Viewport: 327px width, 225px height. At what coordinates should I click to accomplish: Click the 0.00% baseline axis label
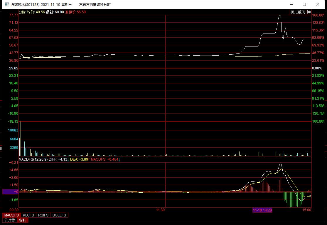coord(317,68)
